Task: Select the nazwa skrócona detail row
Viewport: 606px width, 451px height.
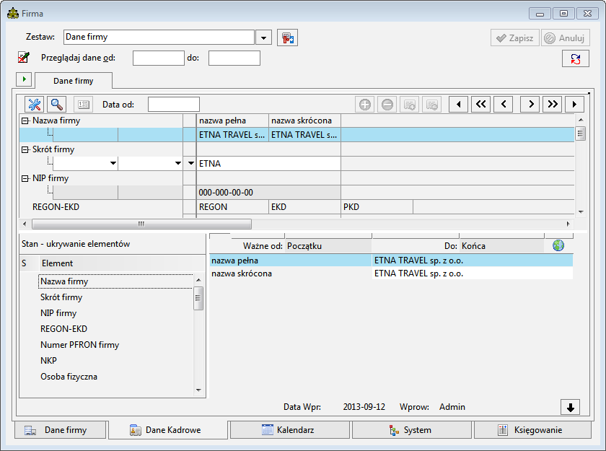Action: tap(391, 273)
